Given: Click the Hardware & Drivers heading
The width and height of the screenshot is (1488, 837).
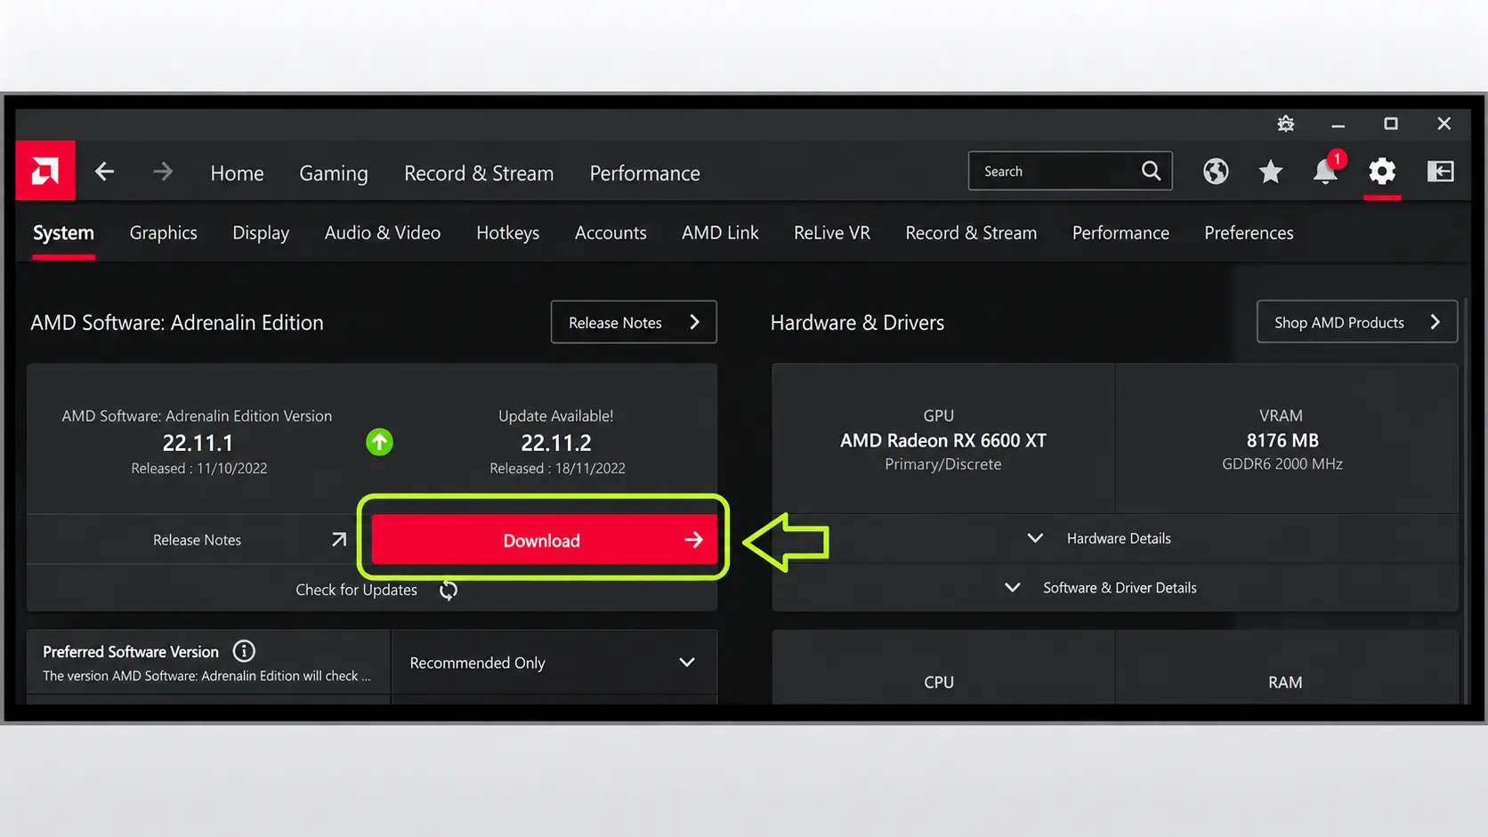Looking at the screenshot, I should 857,323.
